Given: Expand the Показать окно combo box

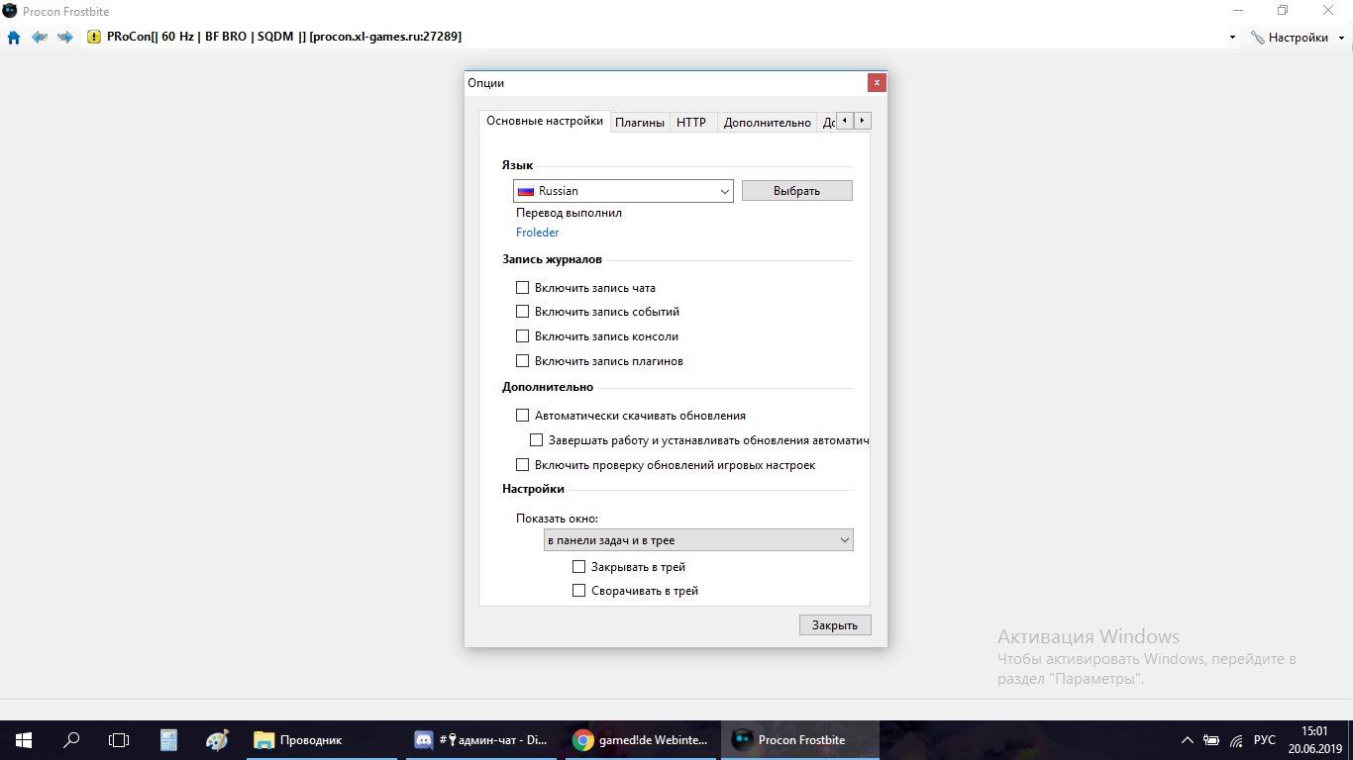Looking at the screenshot, I should [x=698, y=540].
